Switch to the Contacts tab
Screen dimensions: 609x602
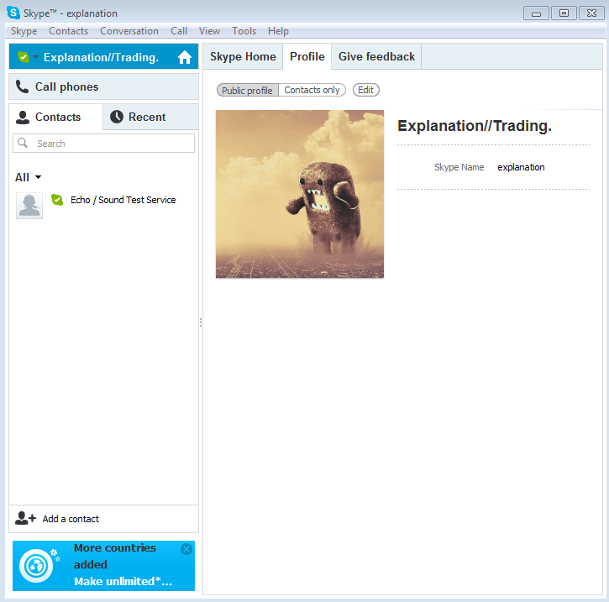coord(56,117)
